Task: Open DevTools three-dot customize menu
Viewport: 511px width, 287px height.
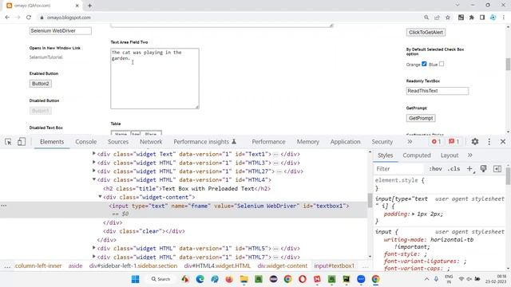Action: (x=489, y=142)
